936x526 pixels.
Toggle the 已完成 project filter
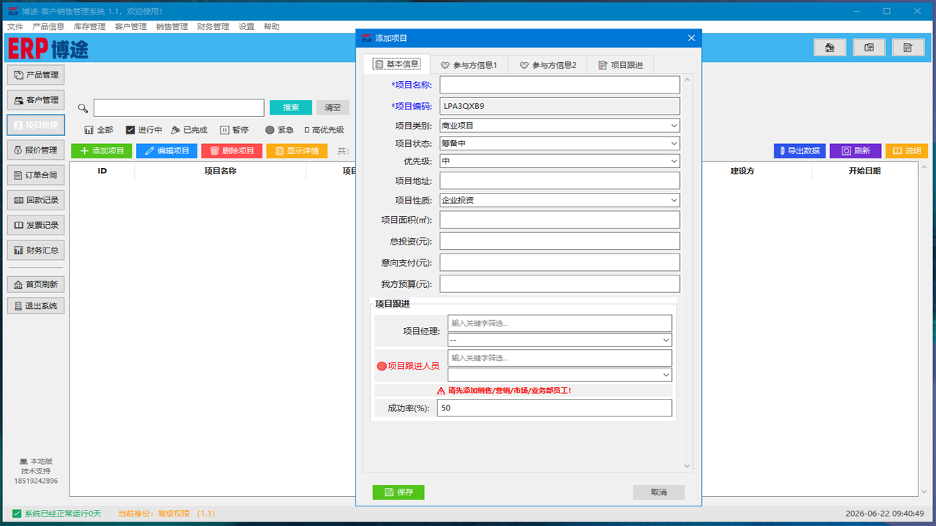pos(189,130)
